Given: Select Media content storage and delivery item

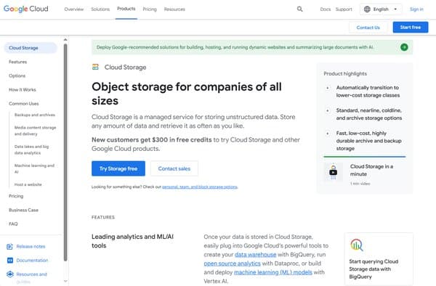Looking at the screenshot, I should tap(36, 131).
